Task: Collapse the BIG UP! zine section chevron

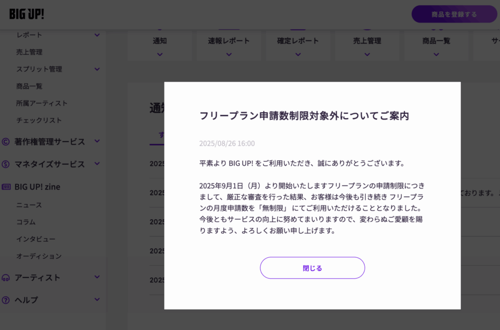Action: [97, 186]
